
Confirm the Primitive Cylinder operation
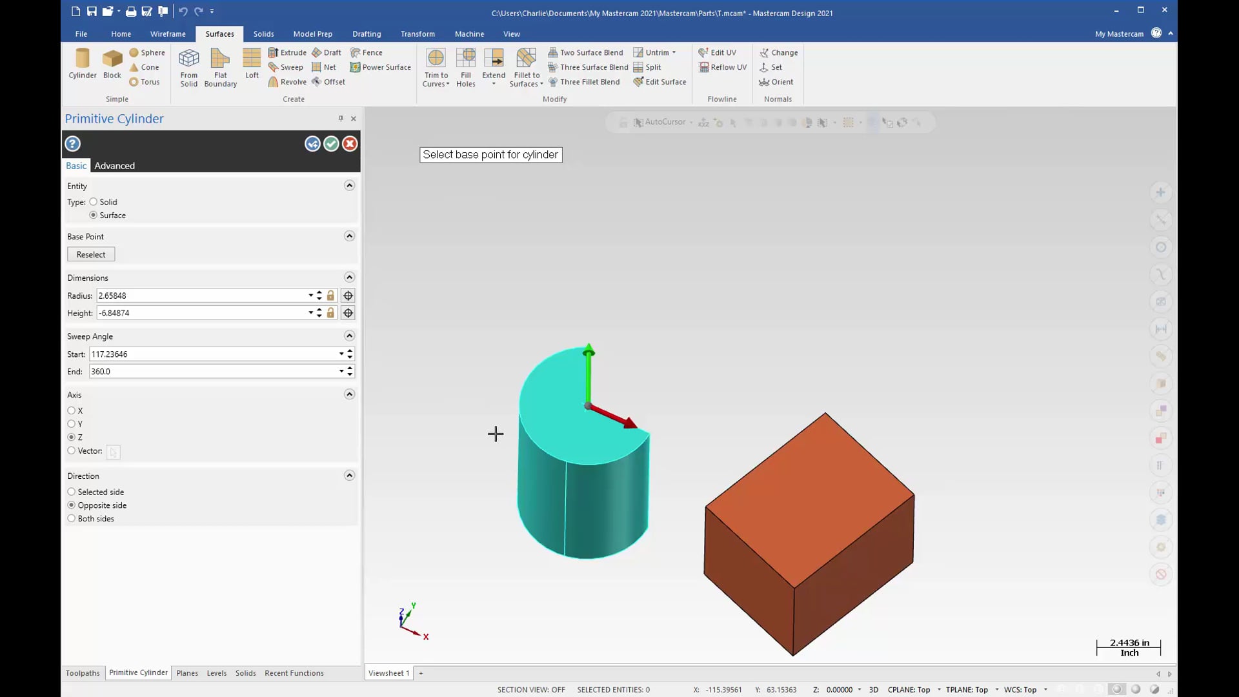coord(331,143)
